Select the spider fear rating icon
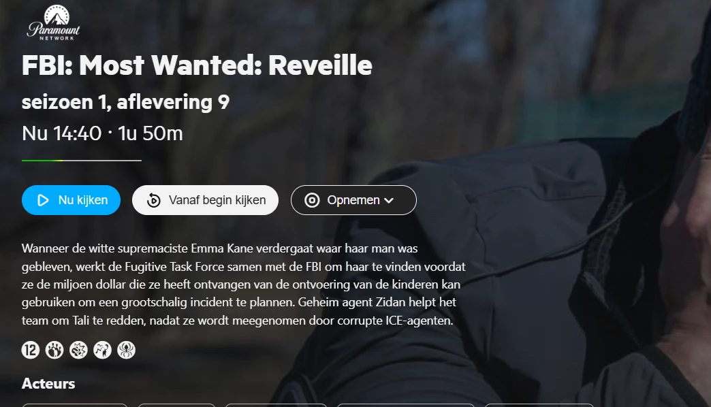The image size is (711, 407). [x=127, y=351]
